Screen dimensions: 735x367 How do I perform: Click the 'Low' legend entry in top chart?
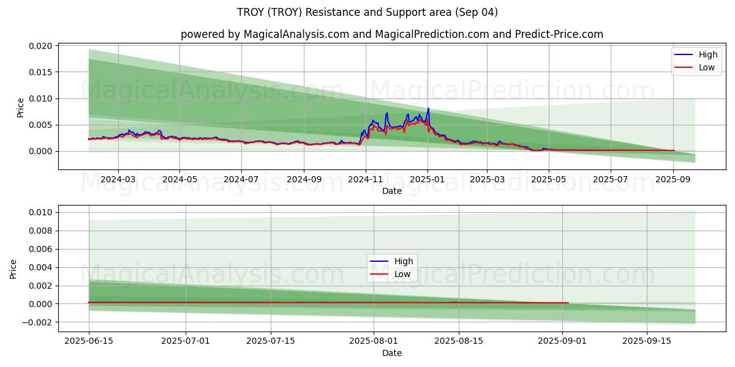pyautogui.click(x=707, y=67)
